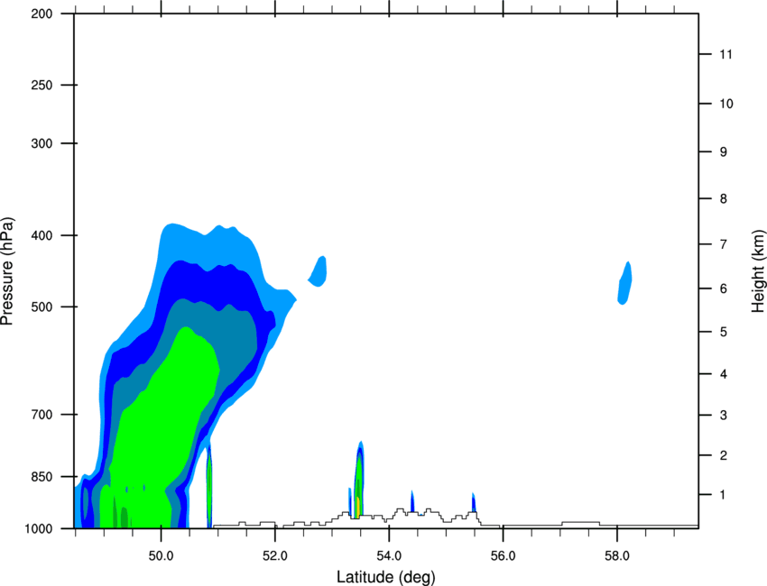Select the 300 pressure tick label
The width and height of the screenshot is (767, 586).
[x=42, y=143]
